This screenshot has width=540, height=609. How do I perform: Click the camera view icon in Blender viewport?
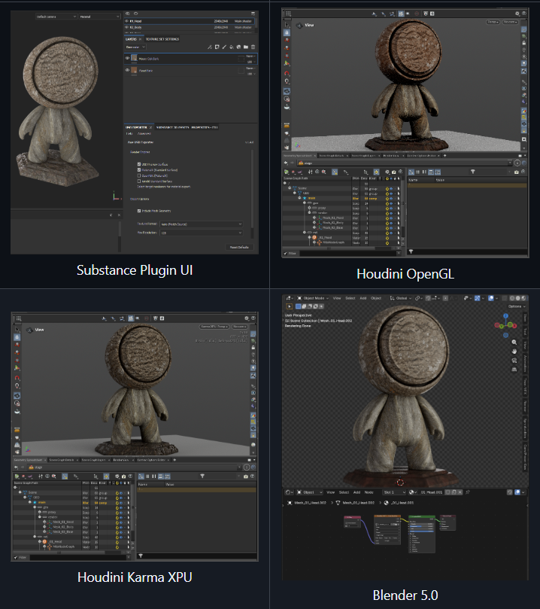click(514, 361)
